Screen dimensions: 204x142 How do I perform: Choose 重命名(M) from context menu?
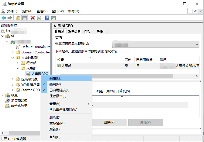(66, 123)
